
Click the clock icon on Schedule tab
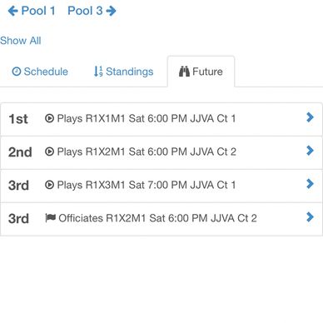pos(17,72)
